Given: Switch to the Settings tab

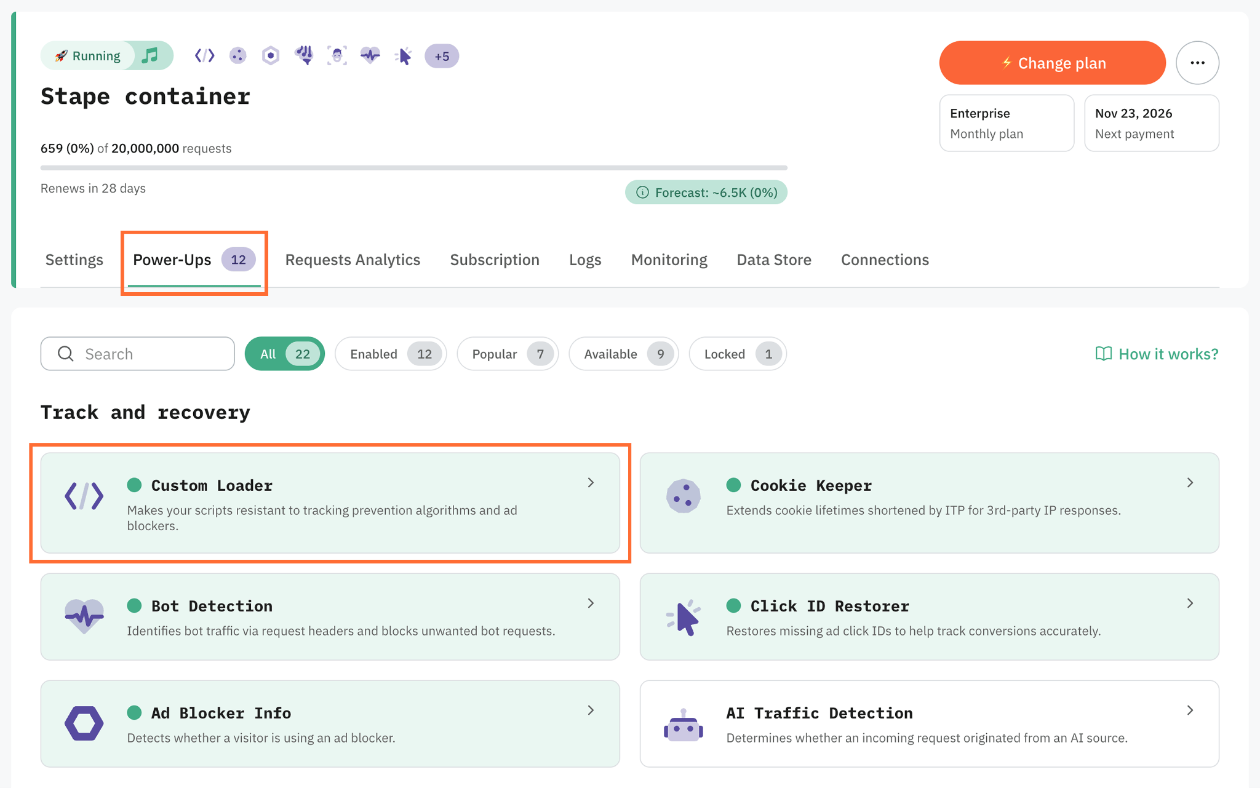Looking at the screenshot, I should [74, 260].
